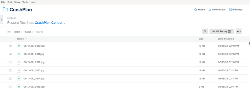This screenshot has width=250, height=91.
Task: Open Downloads via the arrow icon
Action: click(210, 9)
